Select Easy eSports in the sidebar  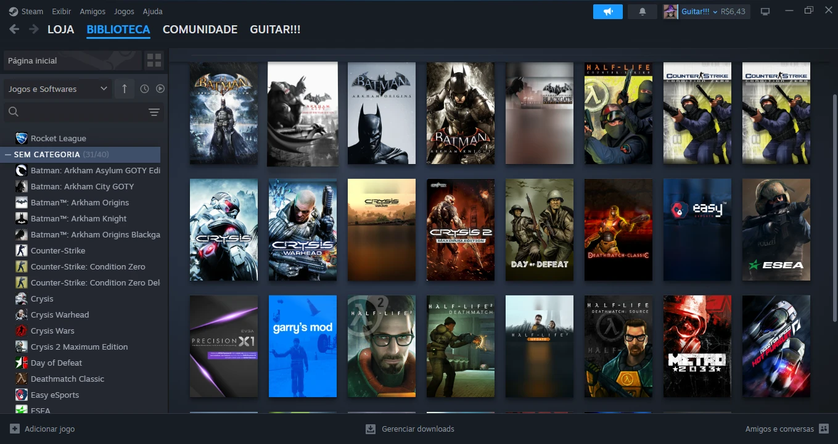[x=87, y=395]
